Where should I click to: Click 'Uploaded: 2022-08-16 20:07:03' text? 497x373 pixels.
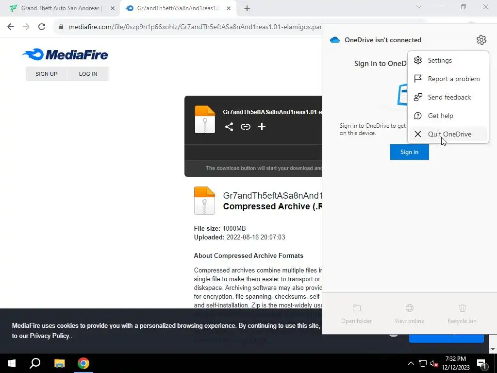pos(239,237)
